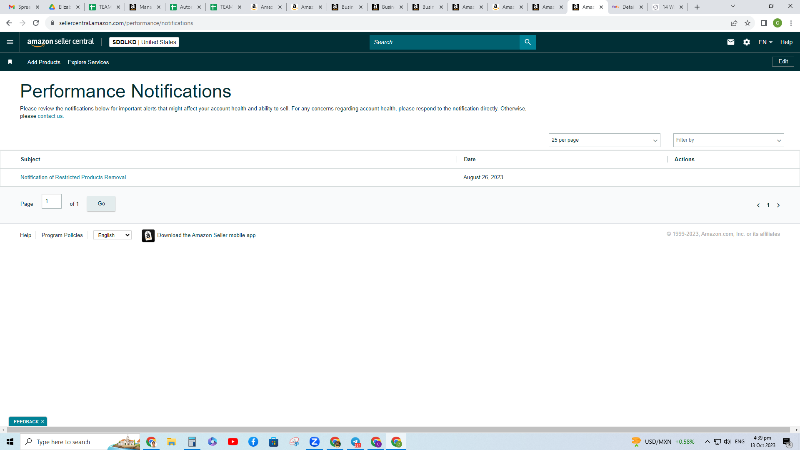Click the search magnifier button

[527, 42]
